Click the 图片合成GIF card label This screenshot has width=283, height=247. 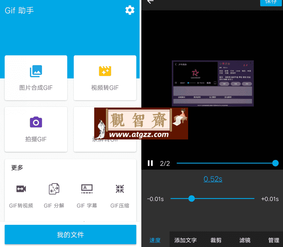(x=36, y=88)
